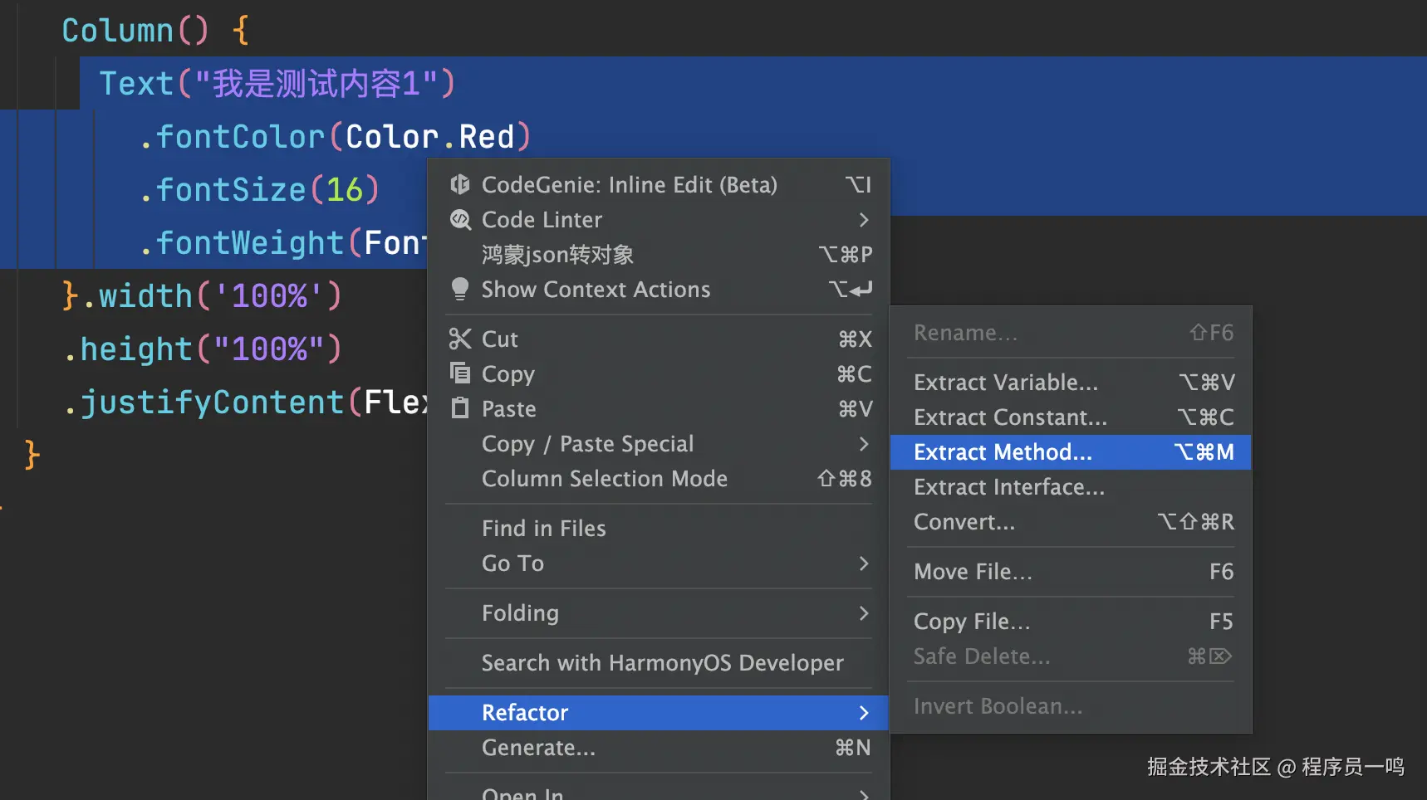Click the Copy icon in context menu
The height and width of the screenshot is (800, 1427).
click(x=460, y=373)
